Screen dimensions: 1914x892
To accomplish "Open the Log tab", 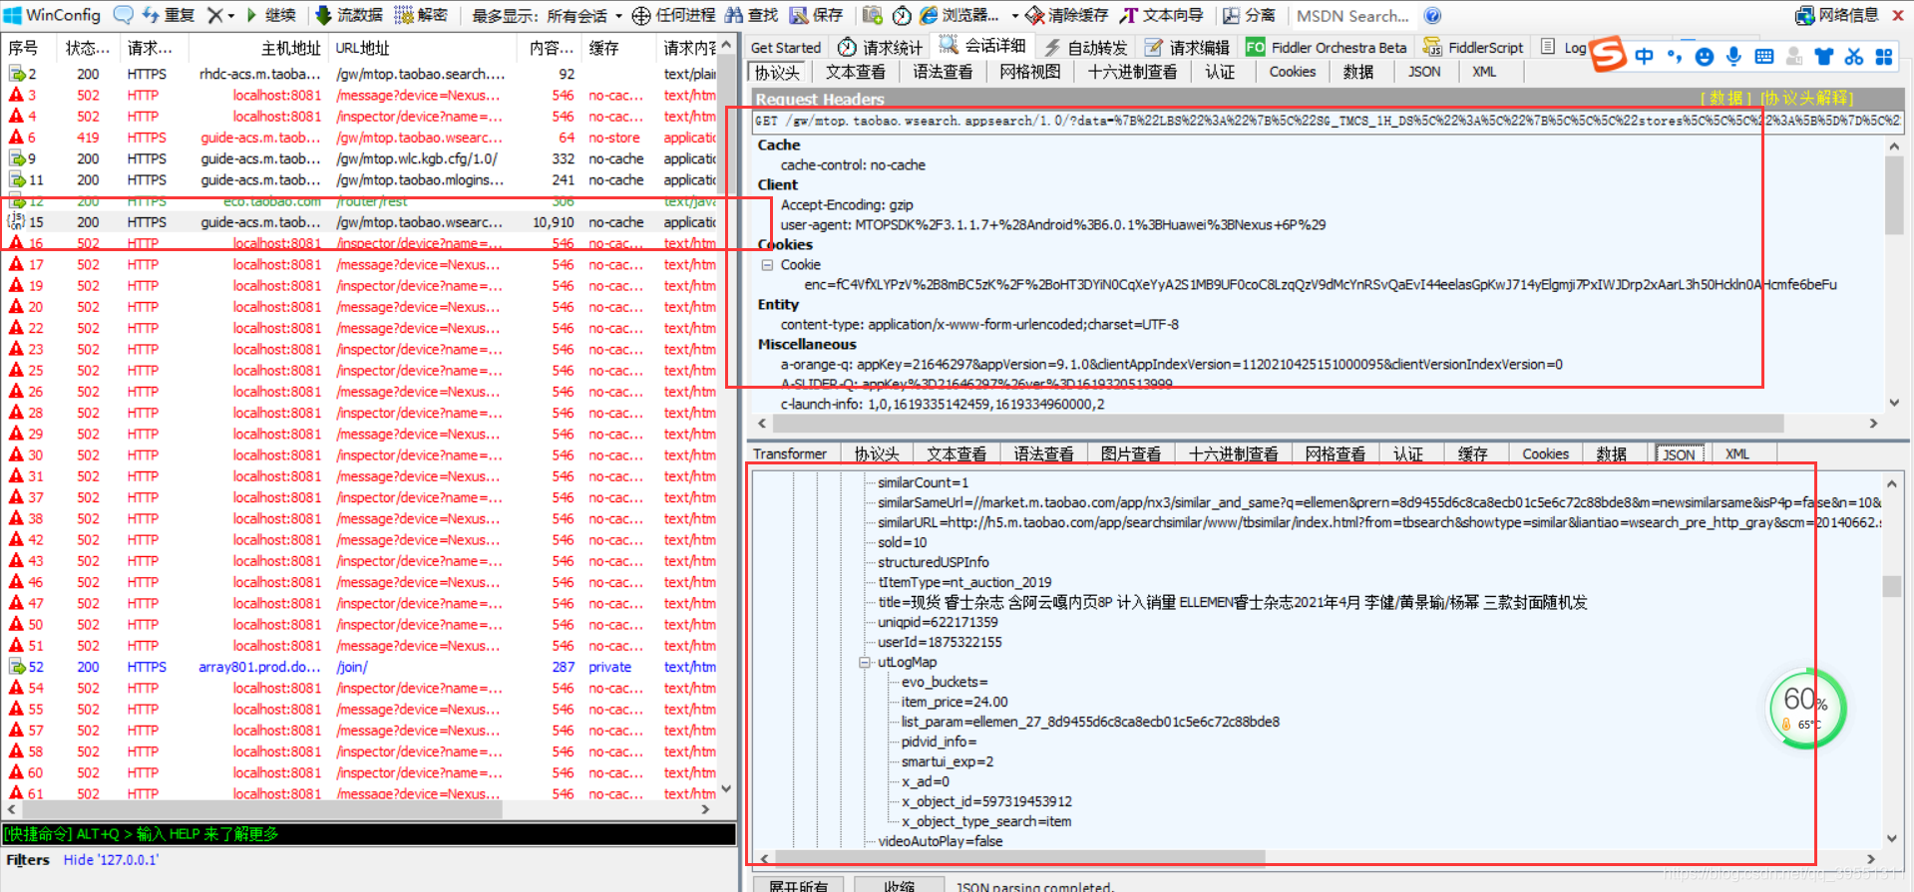I will click(1564, 47).
